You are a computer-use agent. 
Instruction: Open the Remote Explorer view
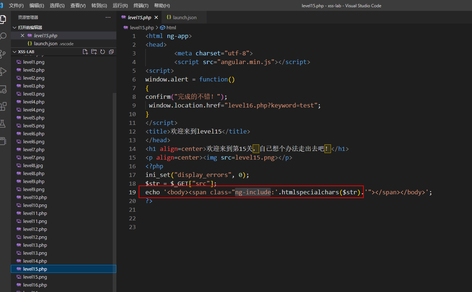coord(3,89)
